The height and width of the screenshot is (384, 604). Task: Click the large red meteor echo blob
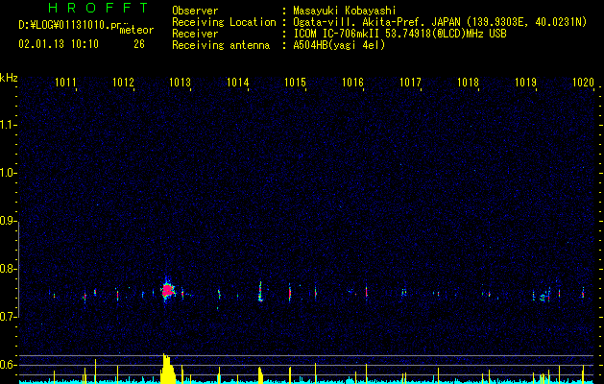click(x=167, y=291)
